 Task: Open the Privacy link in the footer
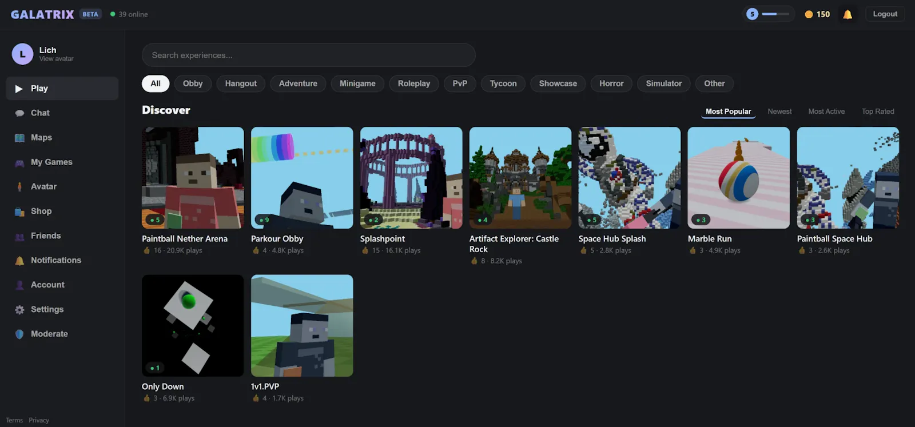click(39, 420)
